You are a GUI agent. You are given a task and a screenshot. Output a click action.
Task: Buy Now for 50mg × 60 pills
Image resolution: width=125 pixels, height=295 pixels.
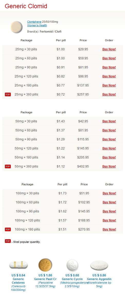point(109,130)
